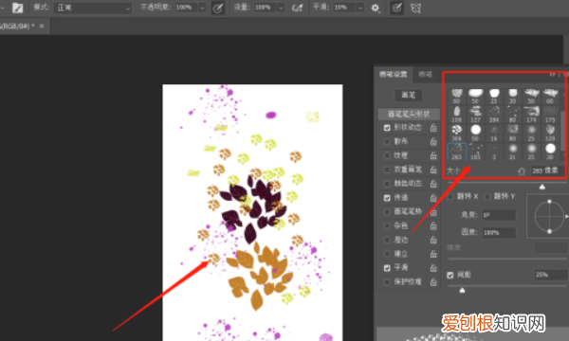Click lock icon beside 散布
This screenshot has width=569, height=341.
click(433, 142)
